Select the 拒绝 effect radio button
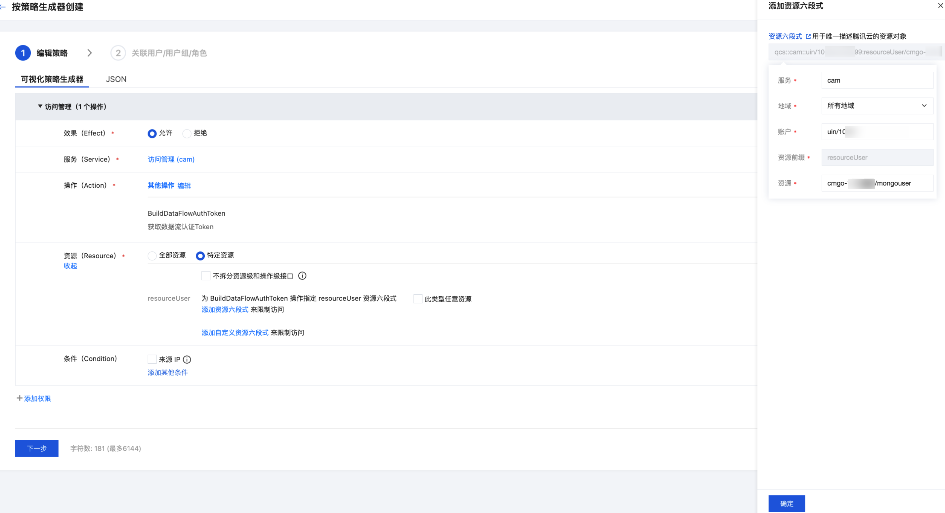945x513 pixels. coord(187,133)
